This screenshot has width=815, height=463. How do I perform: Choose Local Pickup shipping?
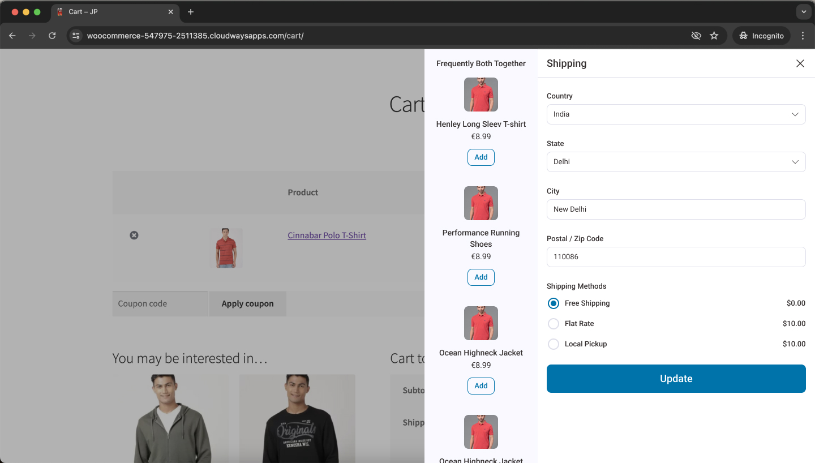pos(553,344)
